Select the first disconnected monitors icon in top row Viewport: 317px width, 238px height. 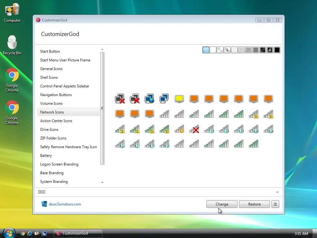coord(120,99)
